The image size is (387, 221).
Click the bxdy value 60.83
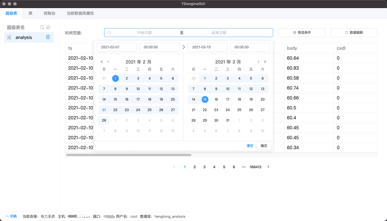293,68
